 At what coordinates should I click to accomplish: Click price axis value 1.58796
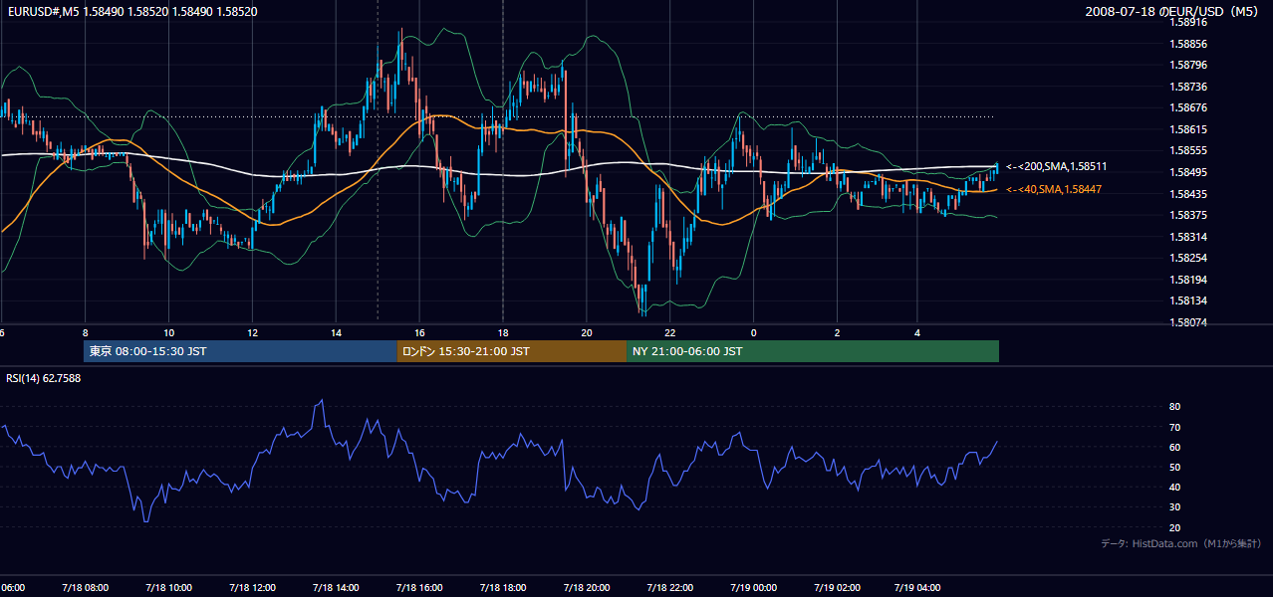tap(1187, 66)
